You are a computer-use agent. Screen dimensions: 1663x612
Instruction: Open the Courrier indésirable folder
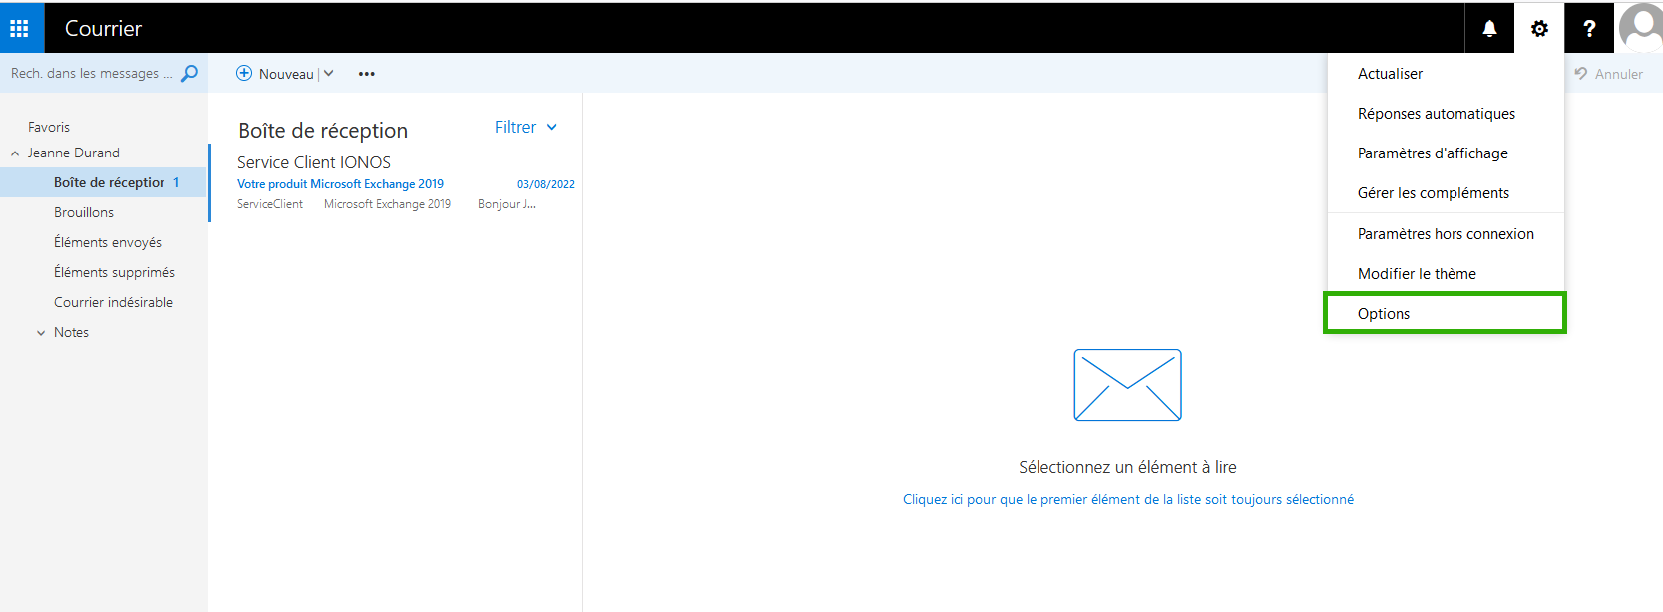point(113,302)
